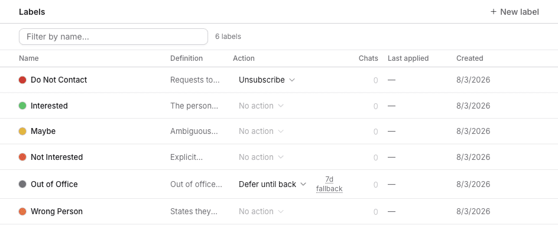Screen dimensions: 558x236
Task: Open the Unsubscribe action dropdown
Action: coord(267,80)
